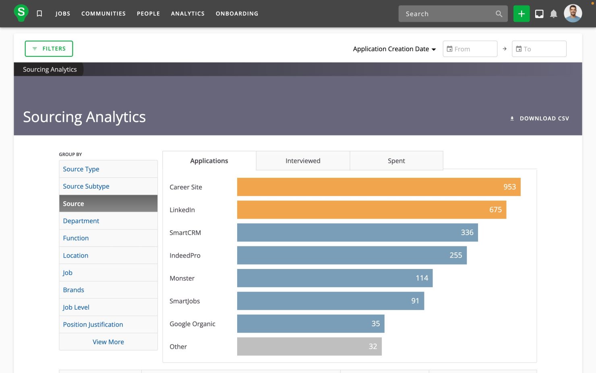Go to the People section
596x373 pixels.
(148, 14)
